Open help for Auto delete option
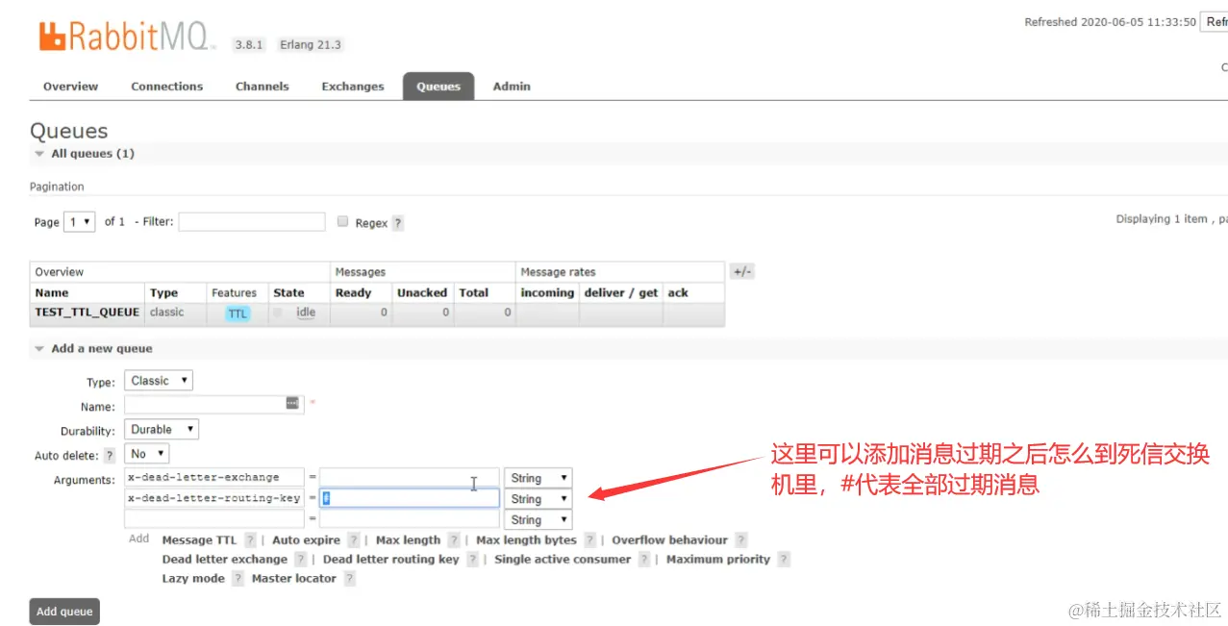 [110, 455]
